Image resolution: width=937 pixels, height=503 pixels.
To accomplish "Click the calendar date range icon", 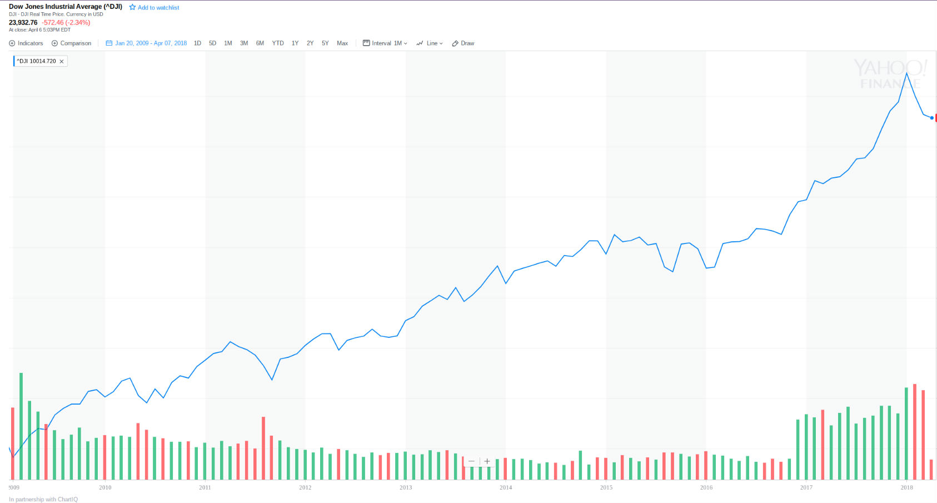I will point(109,43).
